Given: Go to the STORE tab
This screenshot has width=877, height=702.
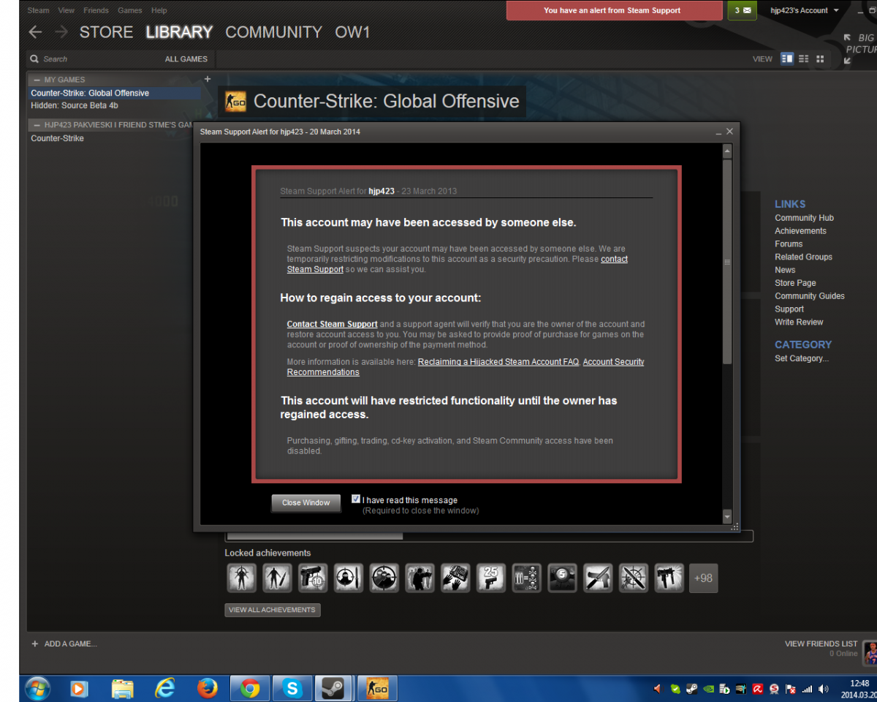Looking at the screenshot, I should (107, 32).
